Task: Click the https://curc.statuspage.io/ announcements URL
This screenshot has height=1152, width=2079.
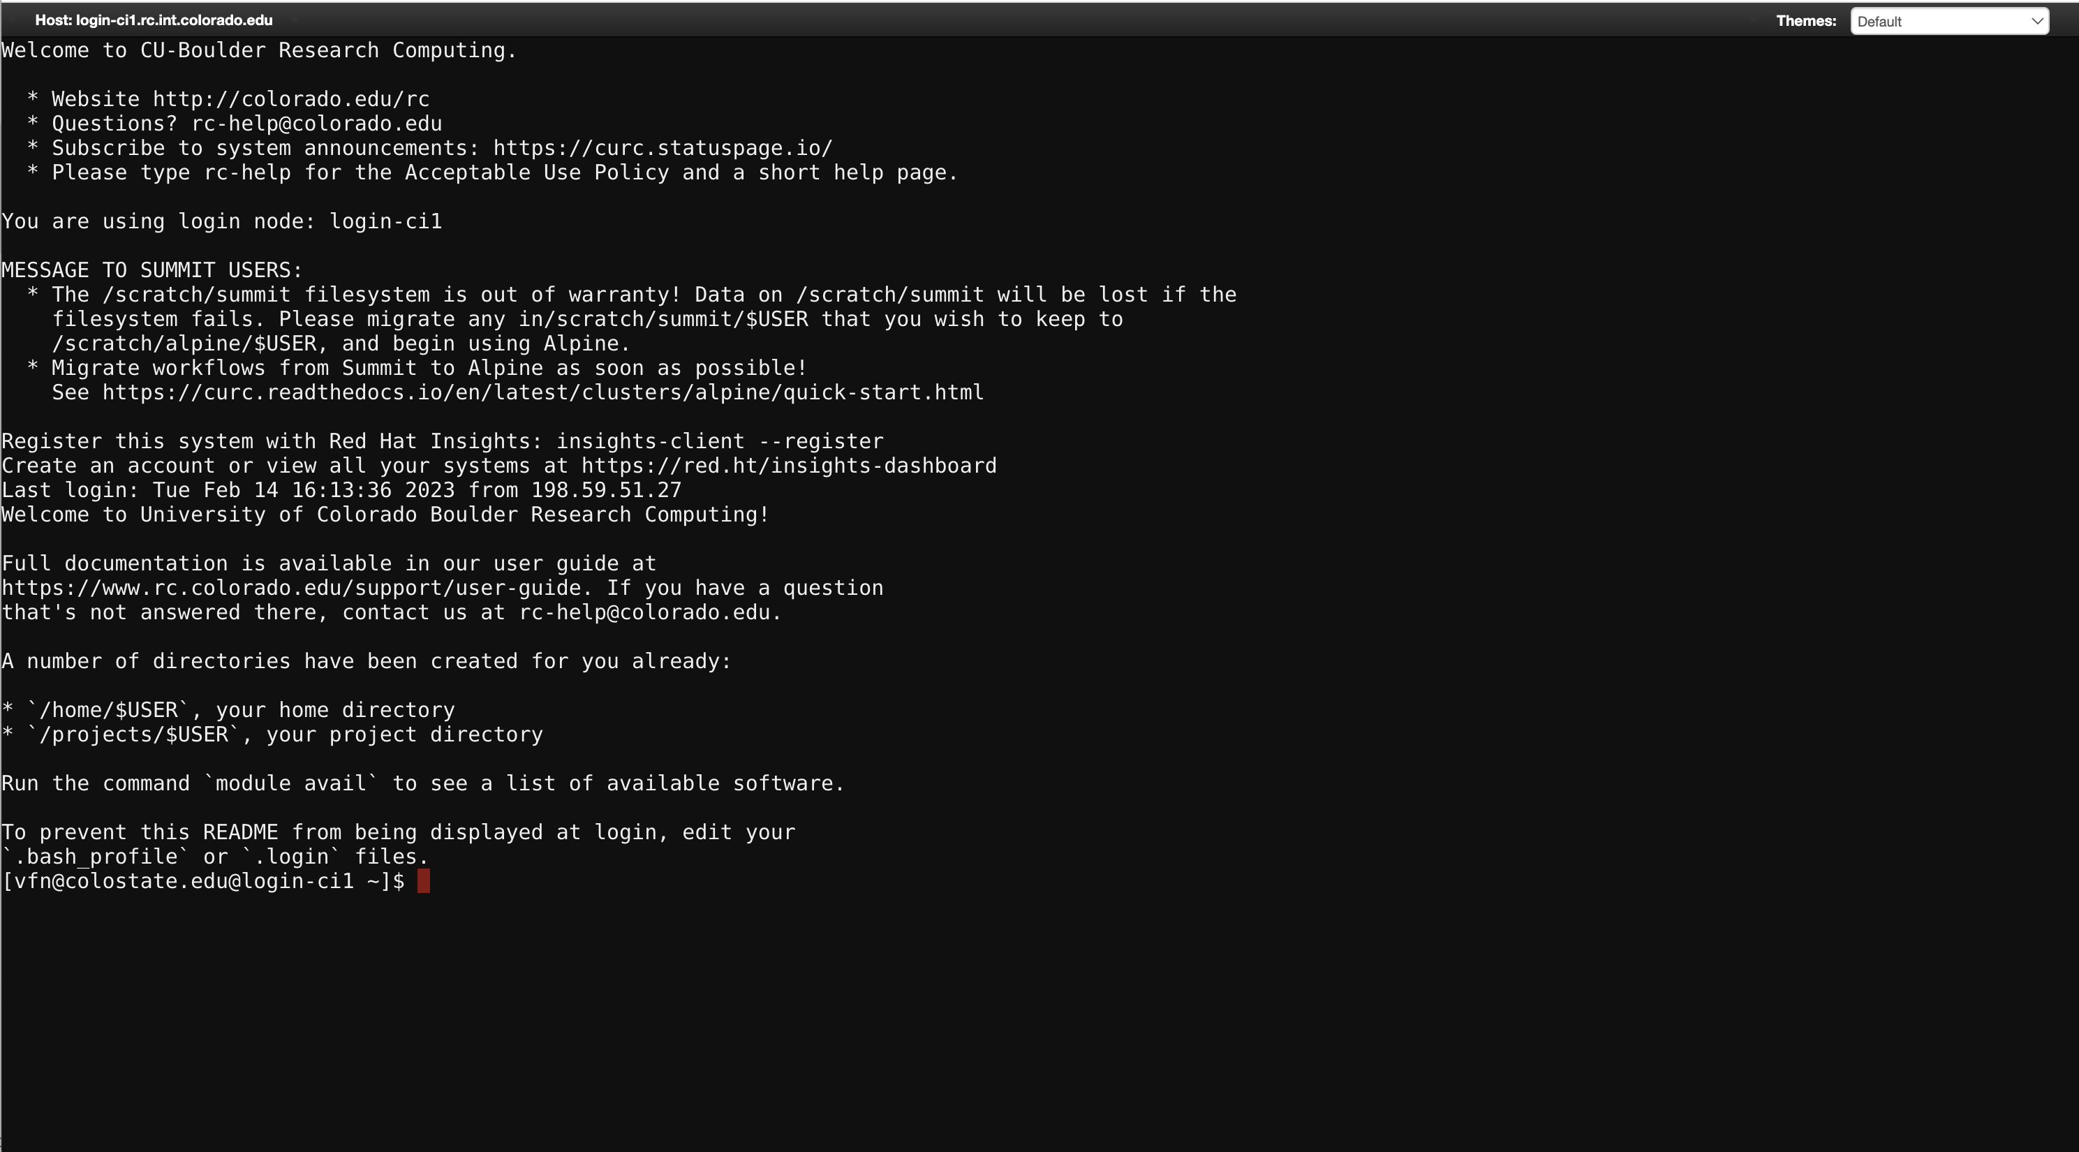Action: point(663,149)
